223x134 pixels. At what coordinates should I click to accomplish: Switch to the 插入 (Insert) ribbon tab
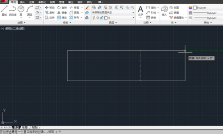coord(22,2)
